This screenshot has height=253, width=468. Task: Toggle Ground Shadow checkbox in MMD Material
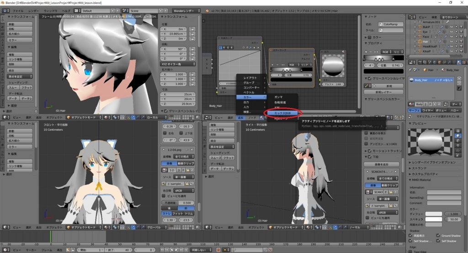click(x=438, y=235)
